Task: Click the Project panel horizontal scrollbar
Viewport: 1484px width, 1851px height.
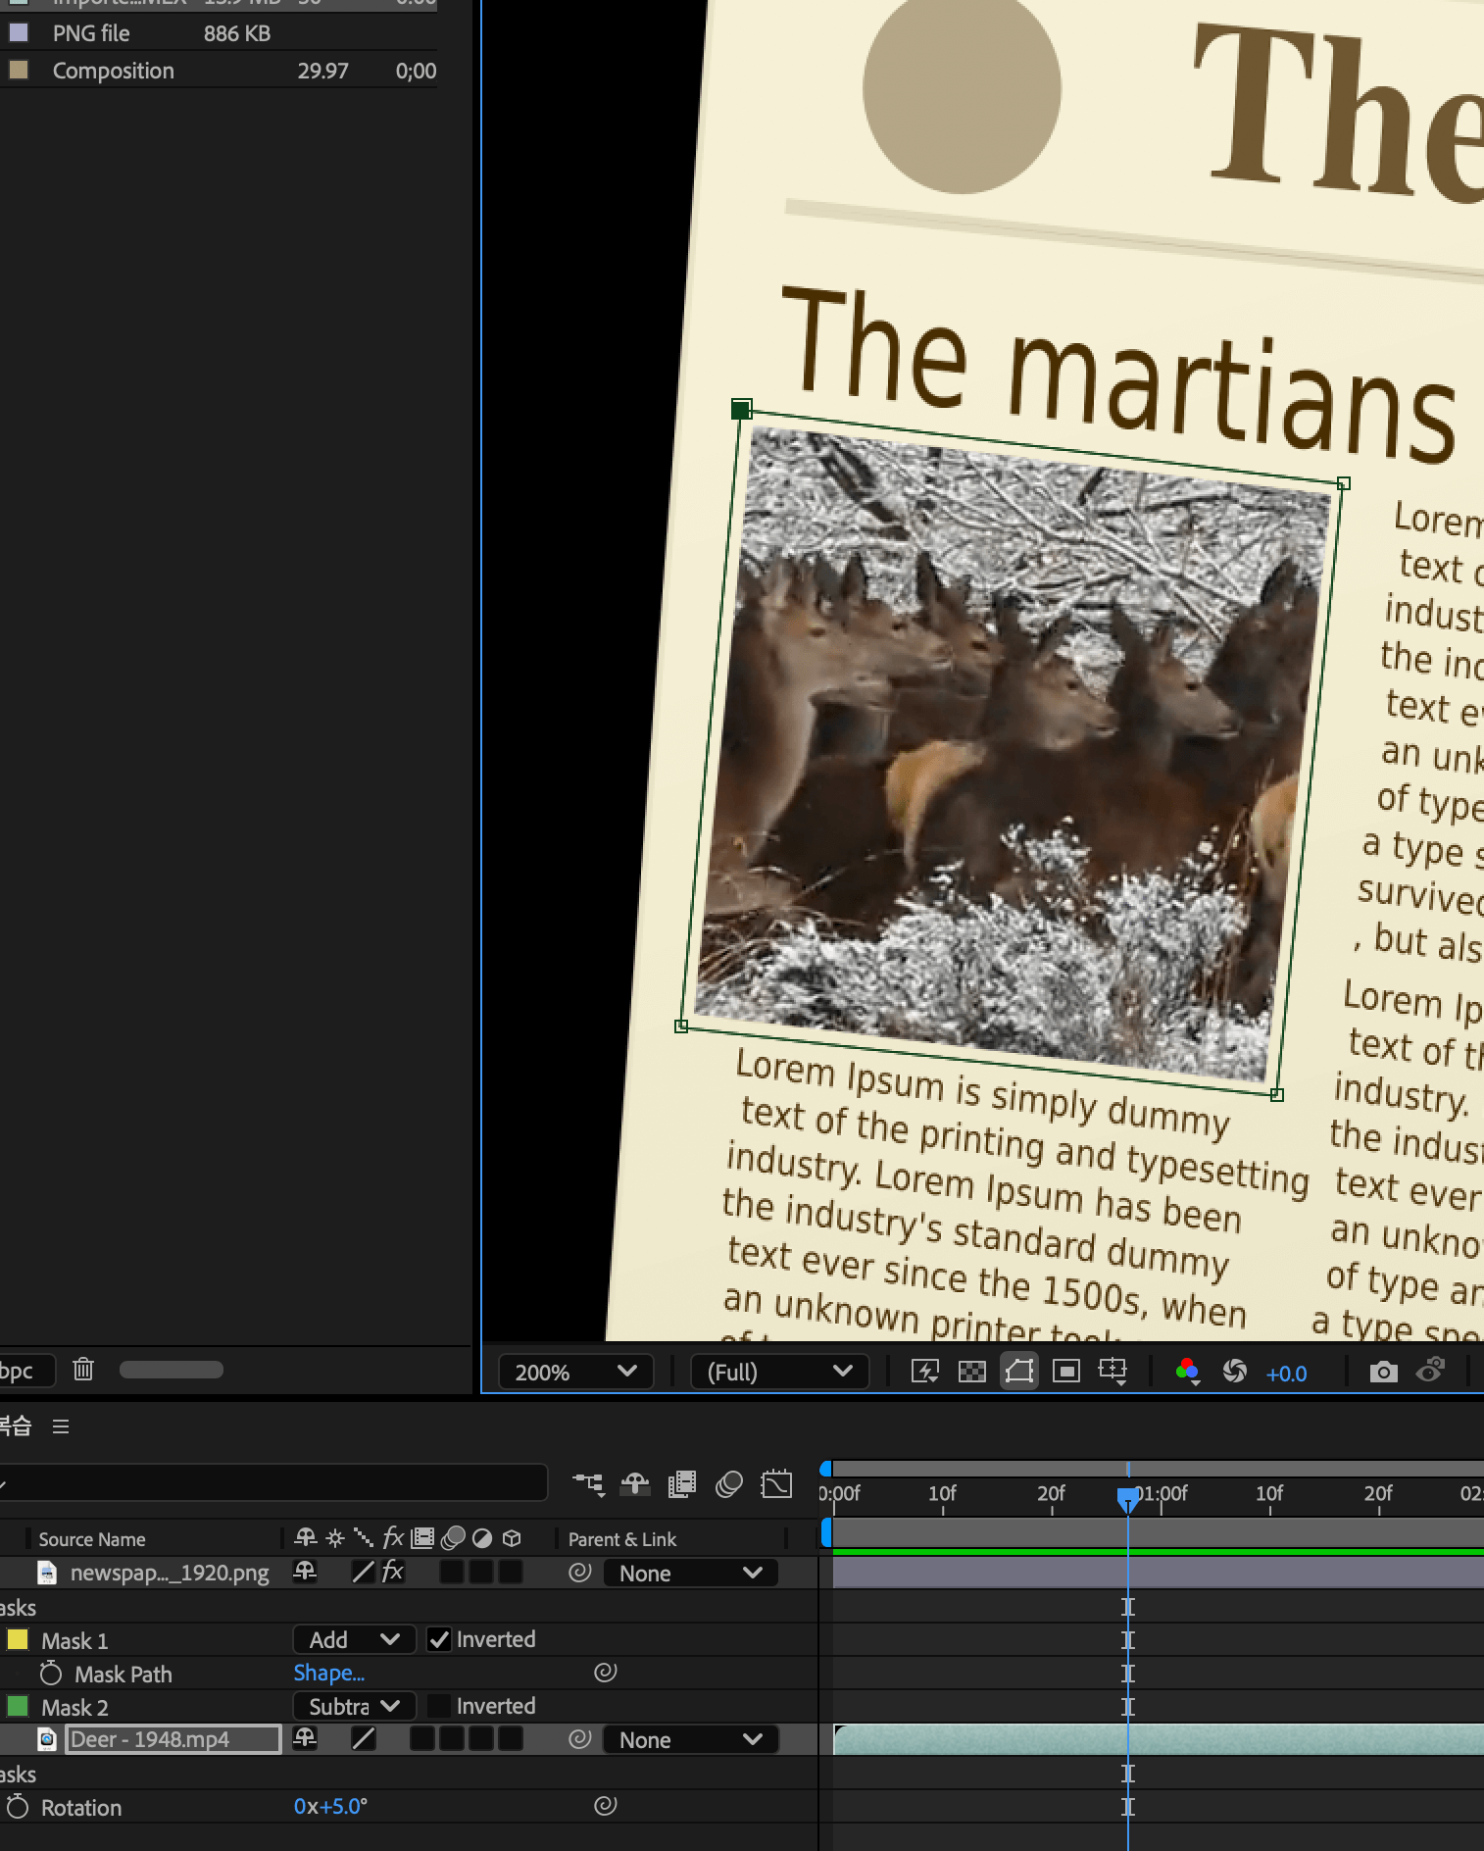Action: click(x=172, y=1370)
